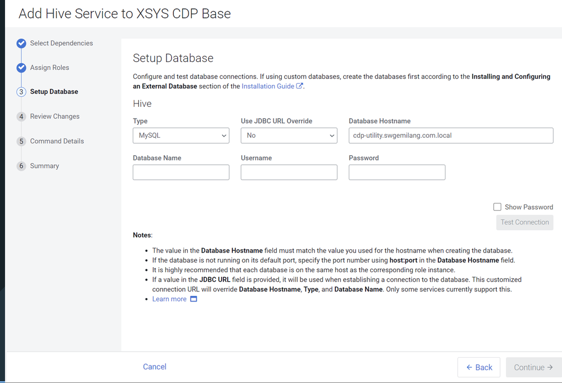Click the step 6 Summary number icon
Image resolution: width=562 pixels, height=383 pixels.
pyautogui.click(x=21, y=166)
